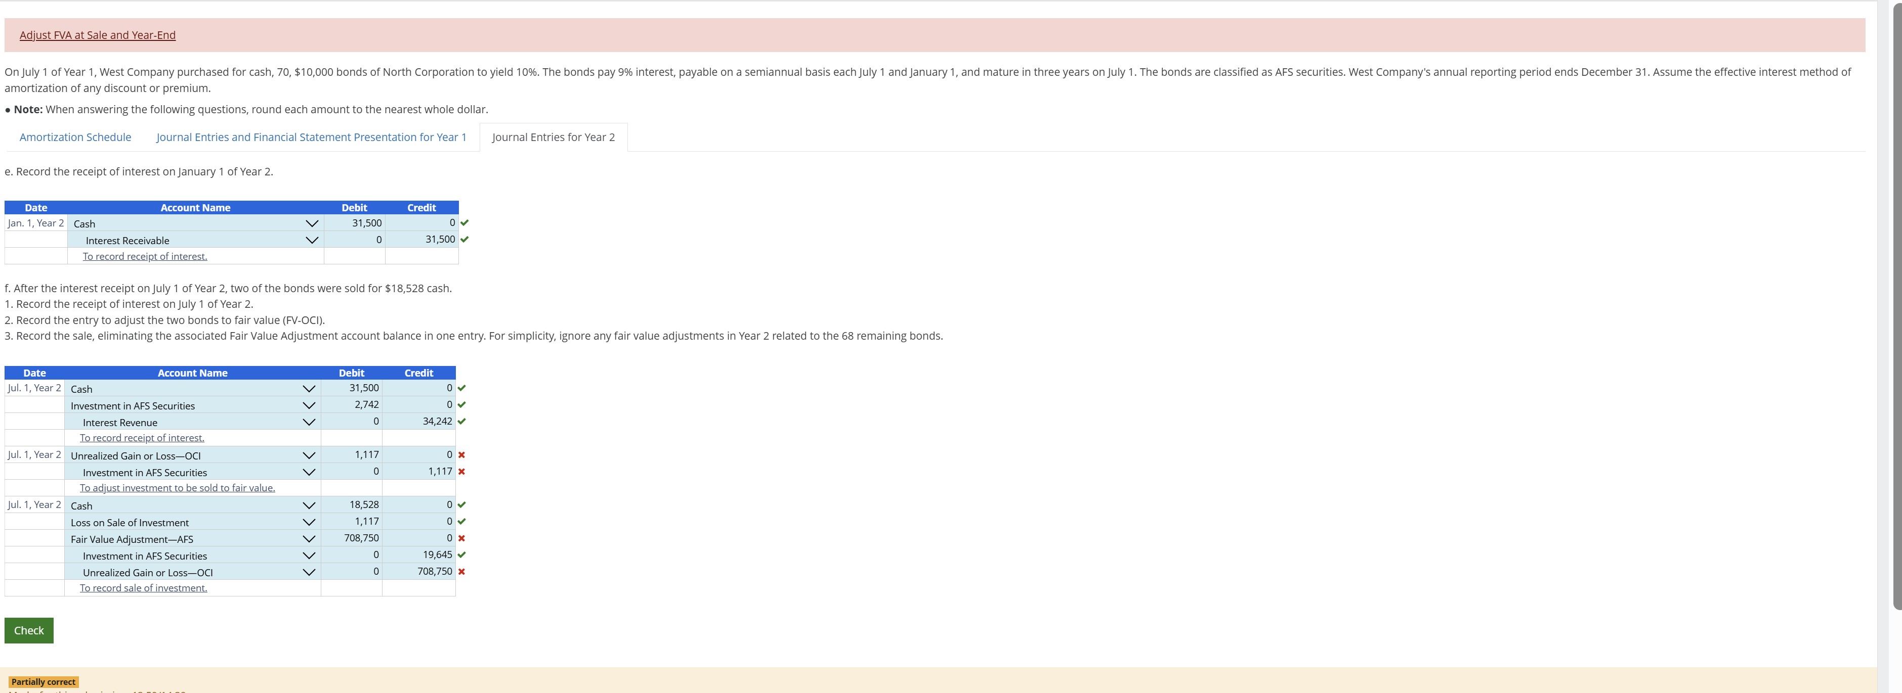This screenshot has width=1902, height=693.
Task: Expand the Loss on Sale of Investment dropdown
Action: pos(309,523)
